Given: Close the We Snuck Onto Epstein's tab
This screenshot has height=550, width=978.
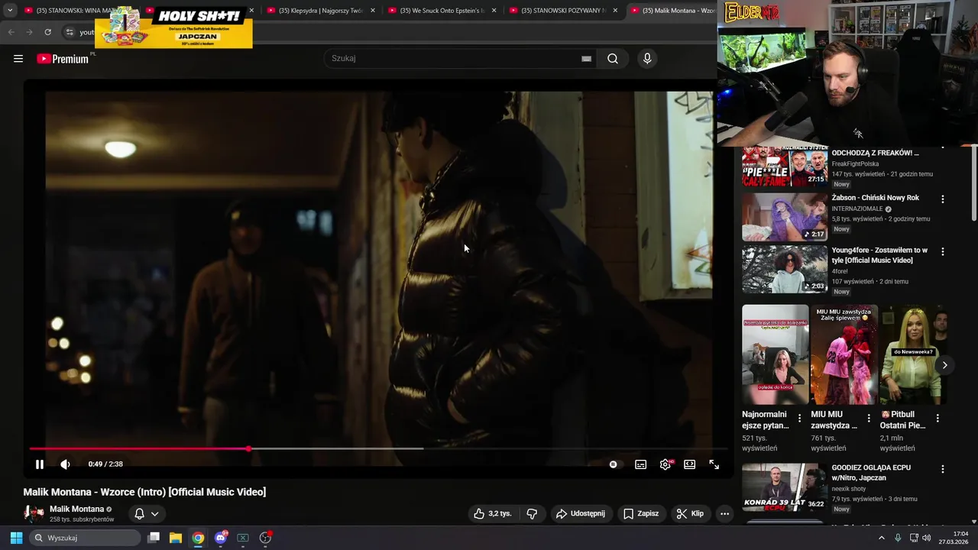Looking at the screenshot, I should tap(494, 11).
